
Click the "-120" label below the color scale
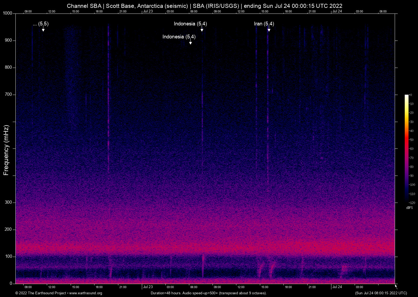tap(412, 203)
